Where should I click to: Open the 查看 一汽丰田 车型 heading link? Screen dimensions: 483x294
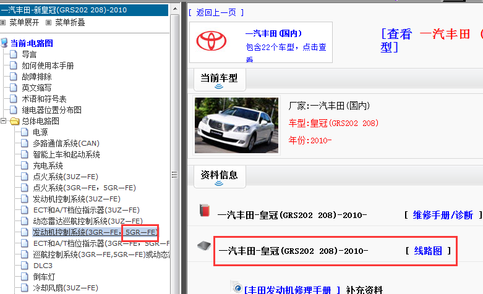pos(431,41)
